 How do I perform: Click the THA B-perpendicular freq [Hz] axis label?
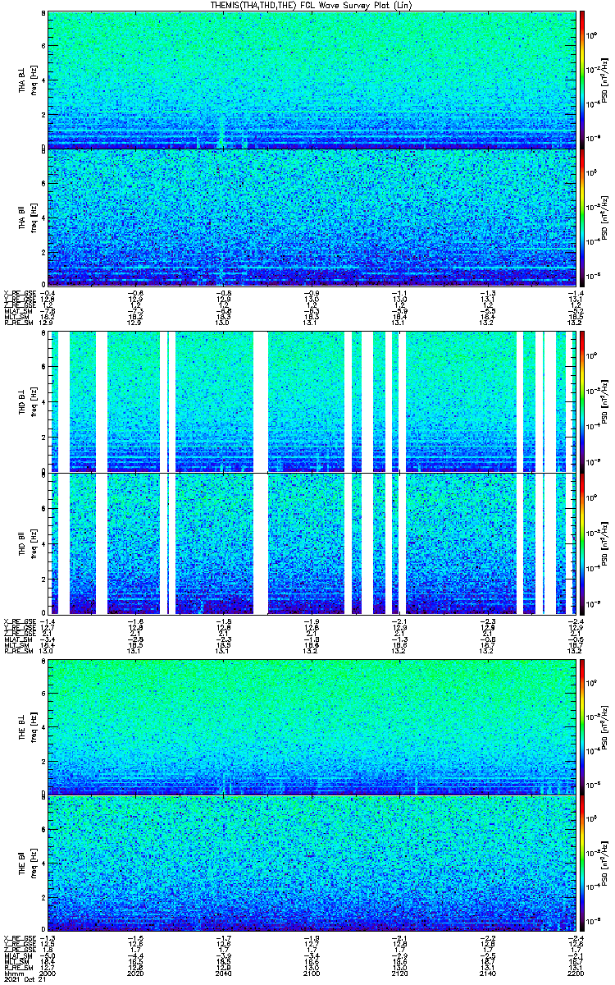click(x=33, y=80)
